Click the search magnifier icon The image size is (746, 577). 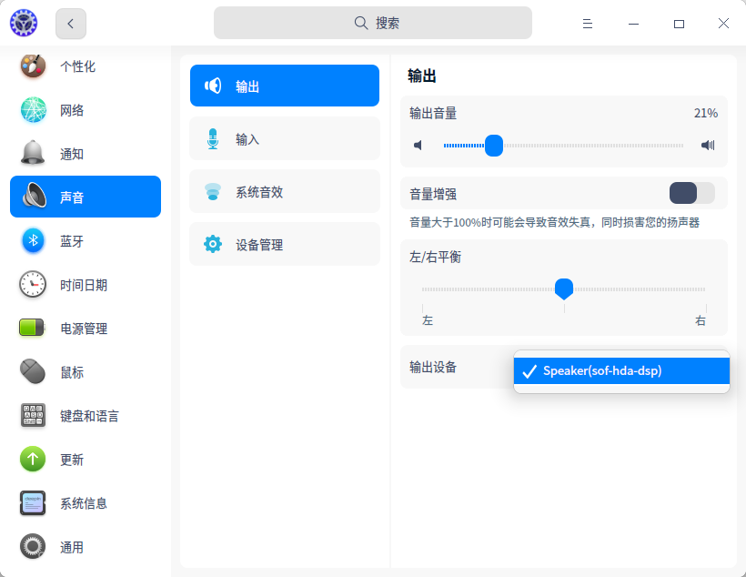coord(361,23)
